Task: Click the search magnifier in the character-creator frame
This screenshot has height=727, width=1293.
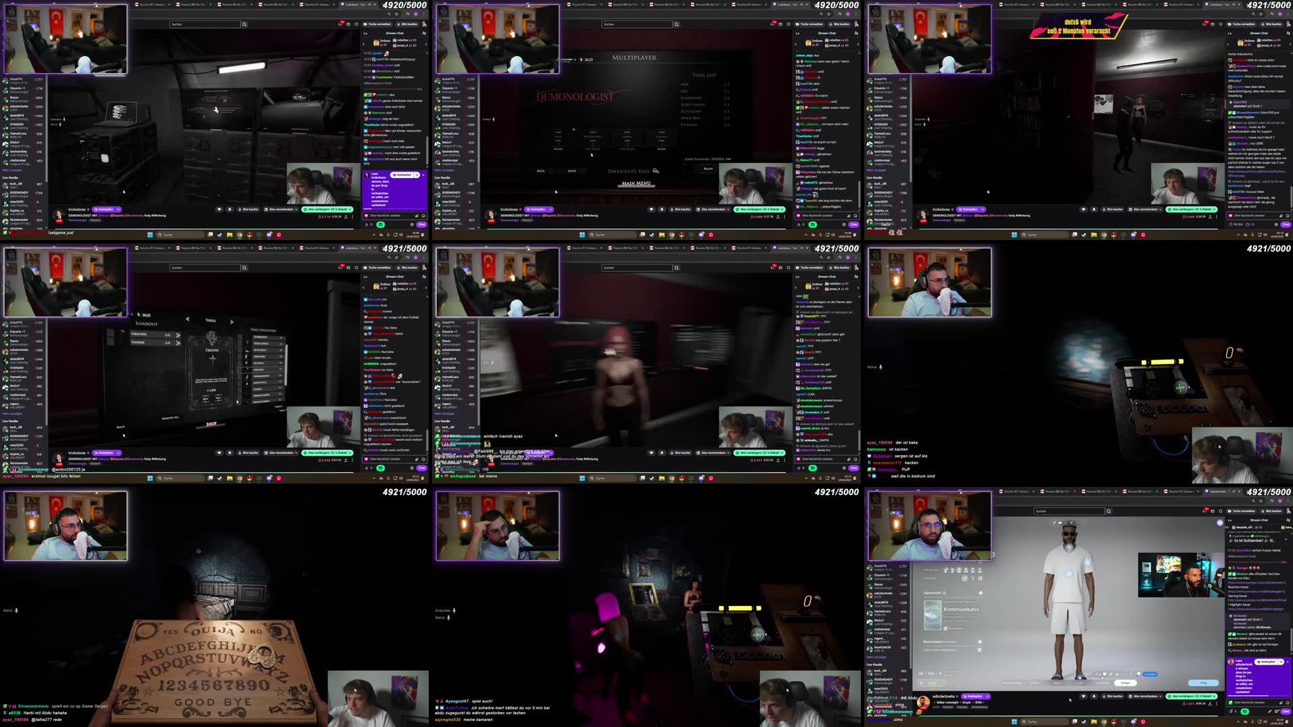Action: click(x=1108, y=511)
